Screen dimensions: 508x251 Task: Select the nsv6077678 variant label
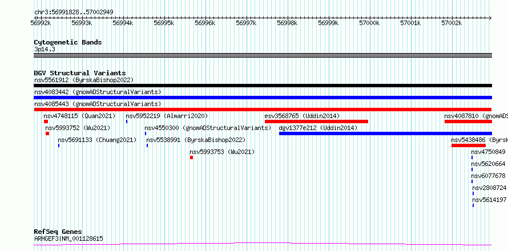(488, 176)
